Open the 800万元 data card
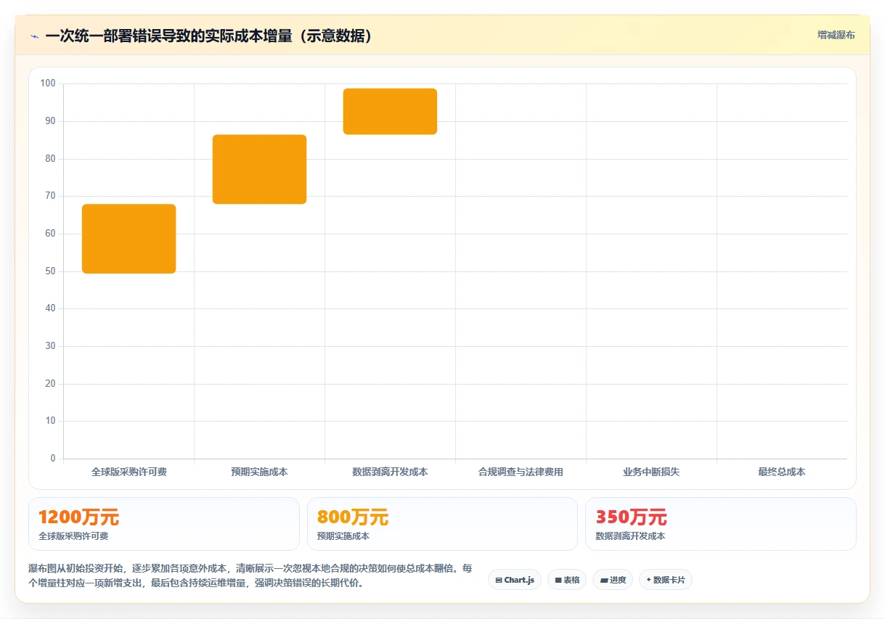The image size is (885, 619). [442, 524]
